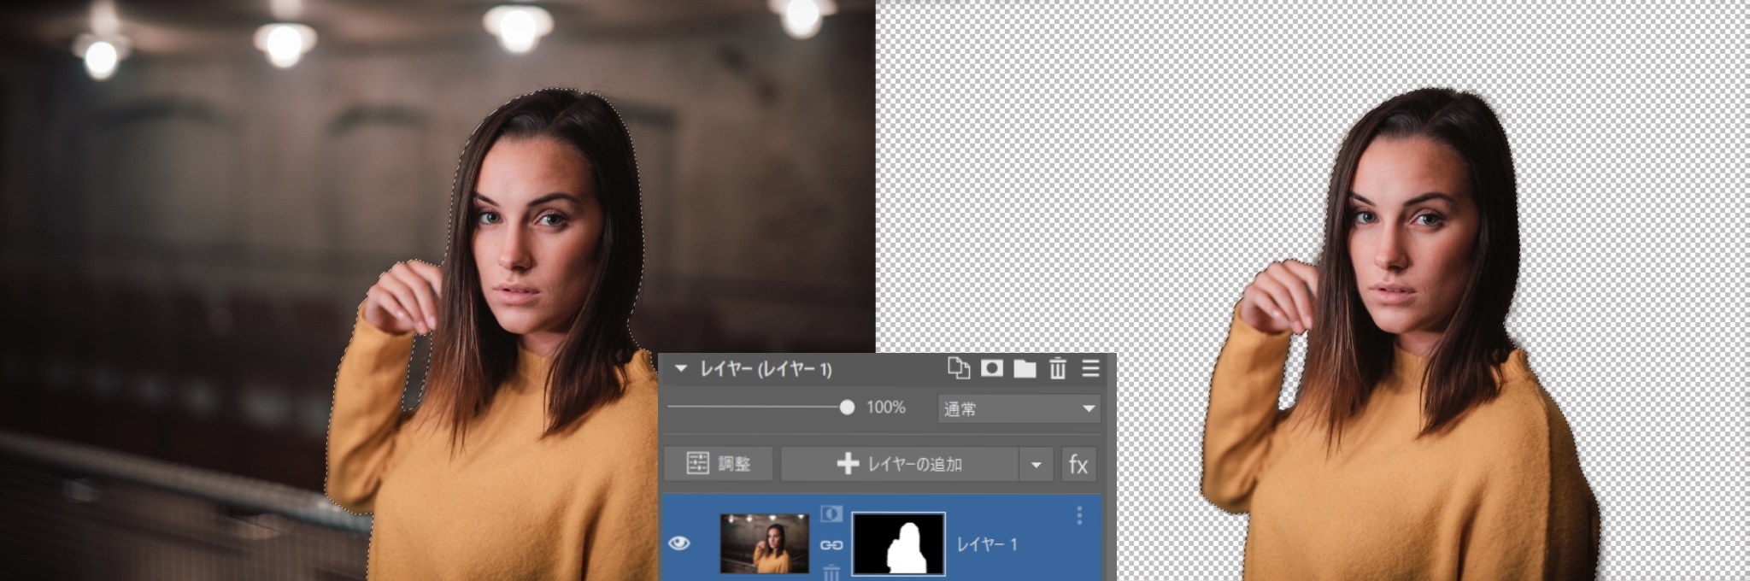Screen dimensions: 1750x581
Task: Click the duplicate layer icon
Action: 959,368
